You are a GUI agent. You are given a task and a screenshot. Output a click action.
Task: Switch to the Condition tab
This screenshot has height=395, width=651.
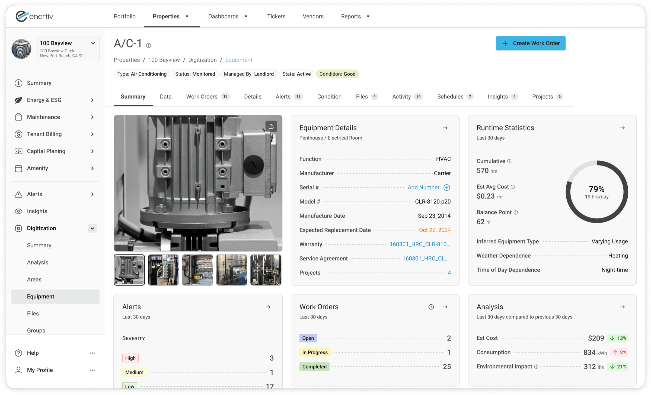tap(329, 97)
